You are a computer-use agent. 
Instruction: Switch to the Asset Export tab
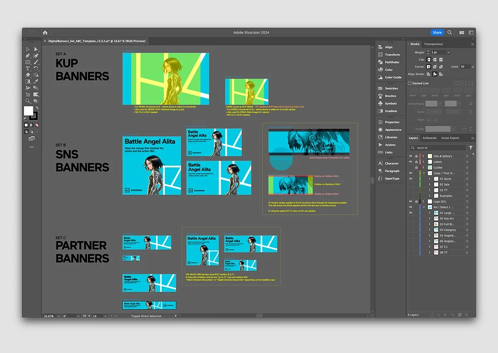[450, 138]
